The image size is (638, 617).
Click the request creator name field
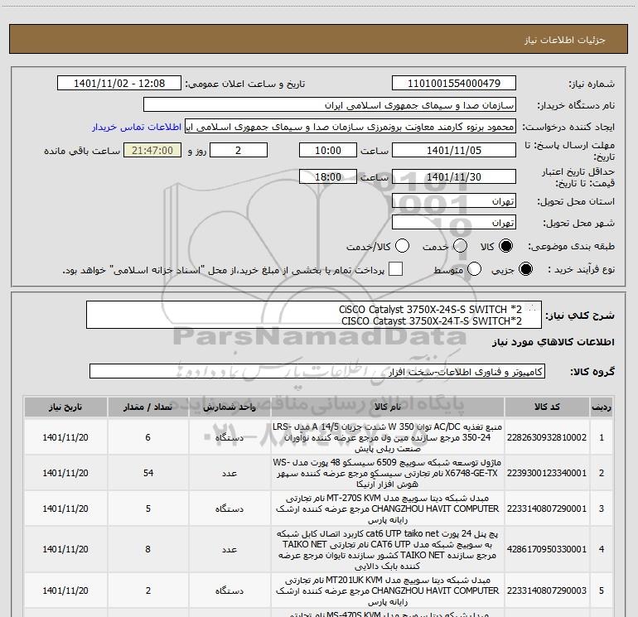[350, 126]
